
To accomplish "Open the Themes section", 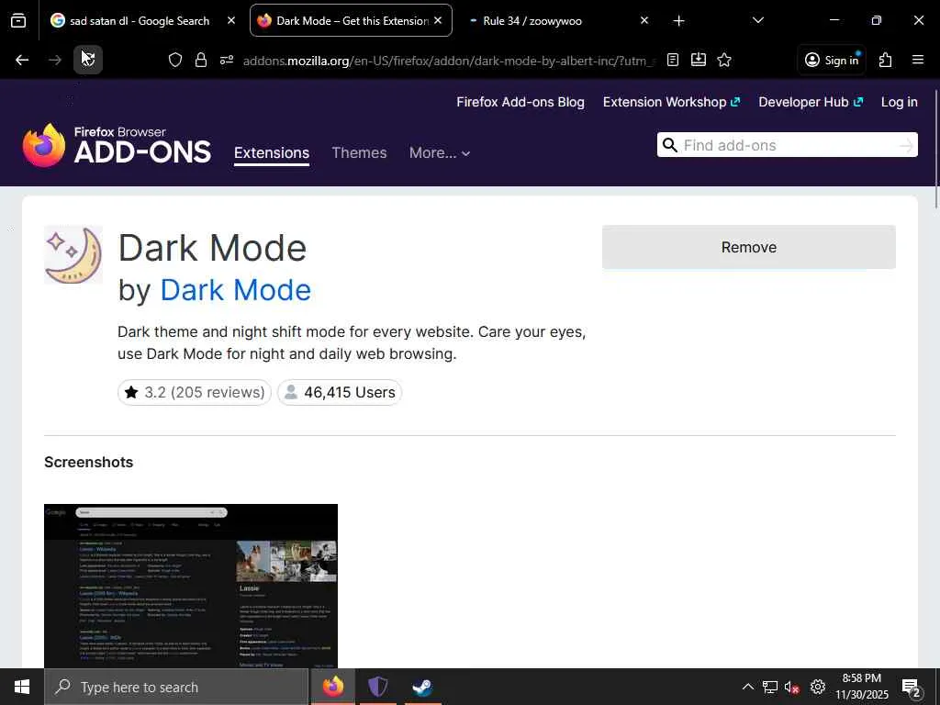I will (359, 153).
